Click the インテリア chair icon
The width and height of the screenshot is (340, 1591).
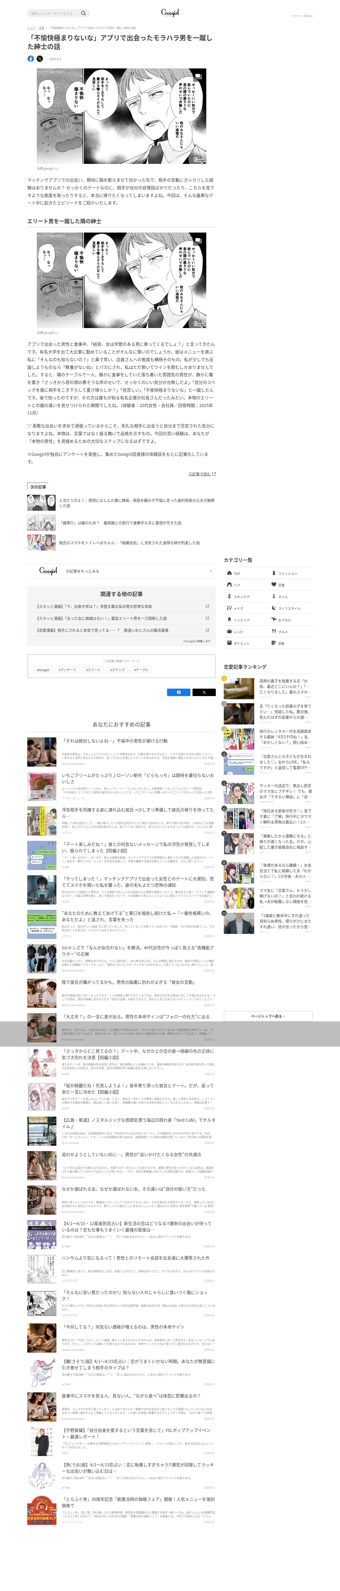pyautogui.click(x=230, y=619)
